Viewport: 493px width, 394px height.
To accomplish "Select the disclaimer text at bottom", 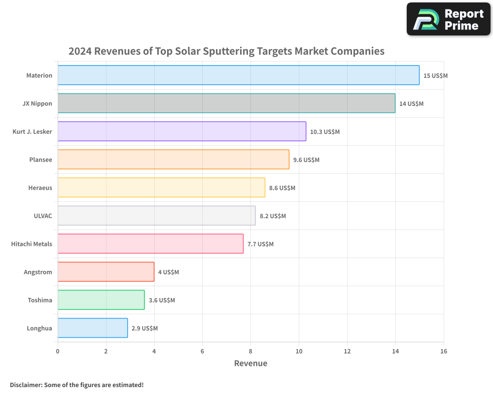I will 77,385.
